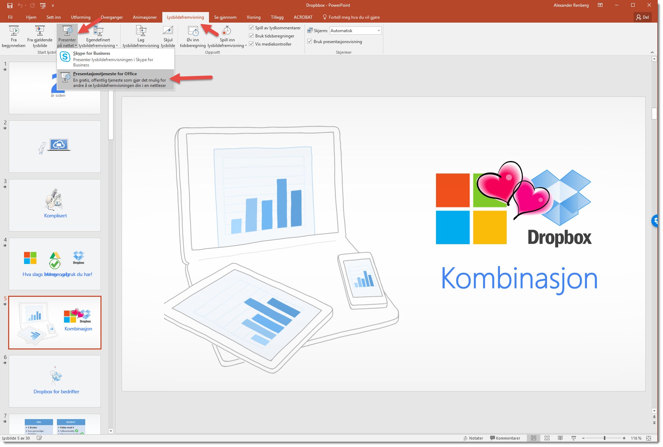Toggle Bruk tidsberegninger checkbox

251,36
